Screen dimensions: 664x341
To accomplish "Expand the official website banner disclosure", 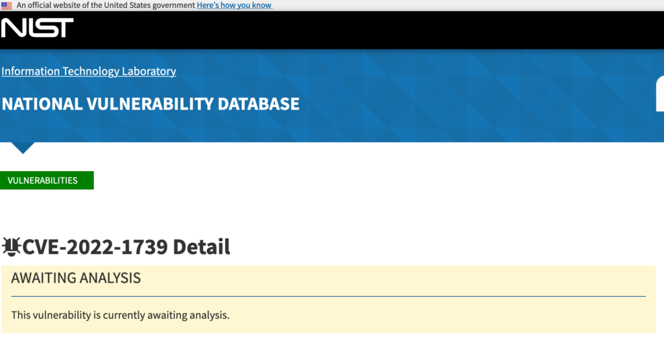I will 235,5.
